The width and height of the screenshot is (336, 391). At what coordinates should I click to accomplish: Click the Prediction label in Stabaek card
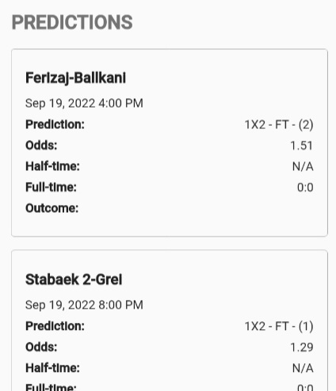point(55,326)
